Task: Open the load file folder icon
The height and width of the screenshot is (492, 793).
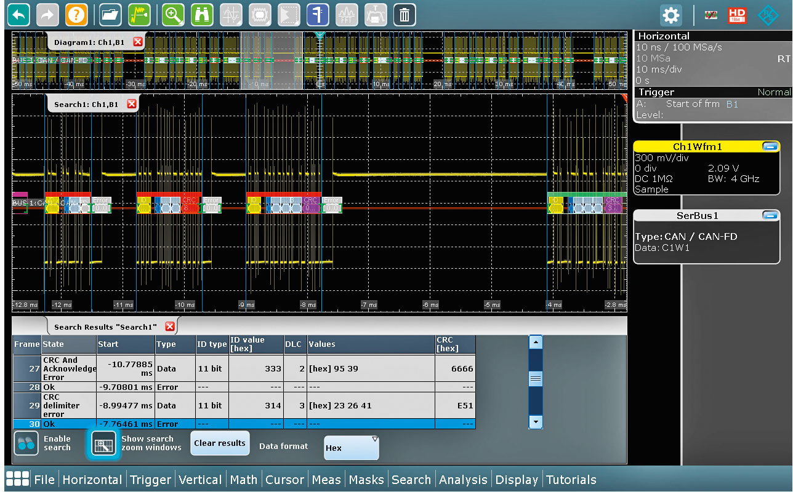Action: (110, 14)
